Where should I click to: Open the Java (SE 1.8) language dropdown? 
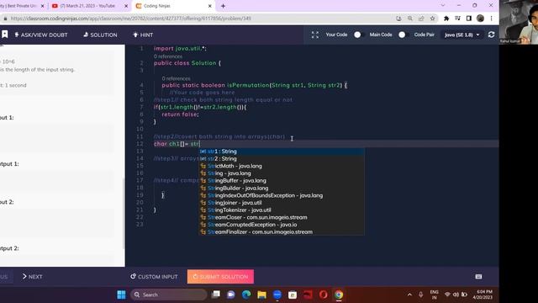(x=462, y=35)
